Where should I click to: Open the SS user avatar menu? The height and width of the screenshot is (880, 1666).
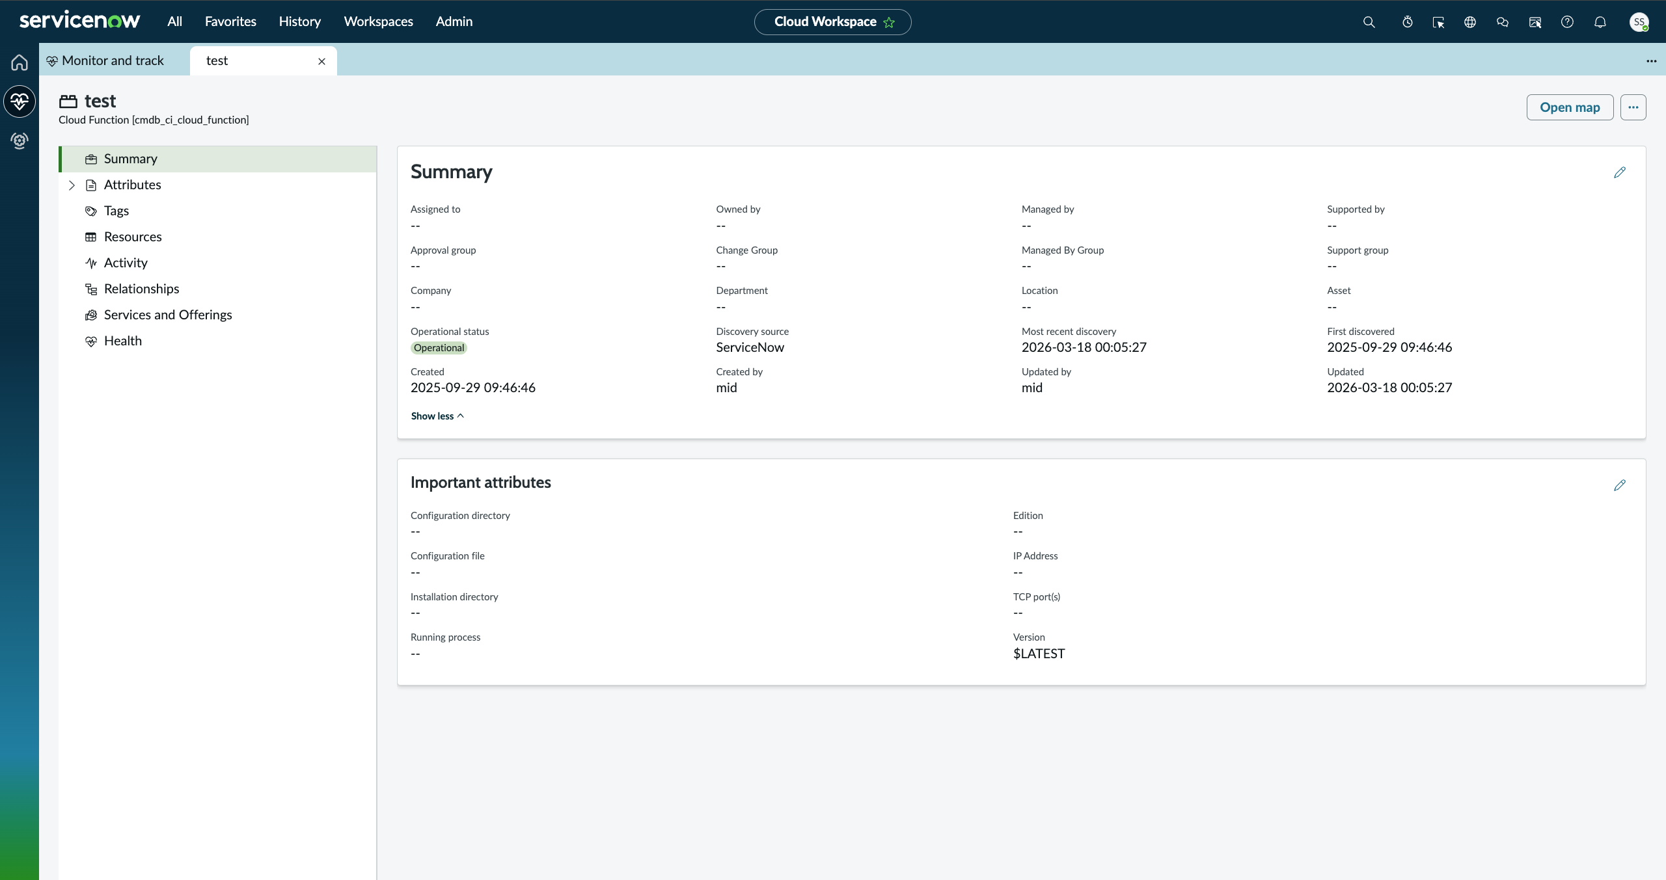[1639, 22]
